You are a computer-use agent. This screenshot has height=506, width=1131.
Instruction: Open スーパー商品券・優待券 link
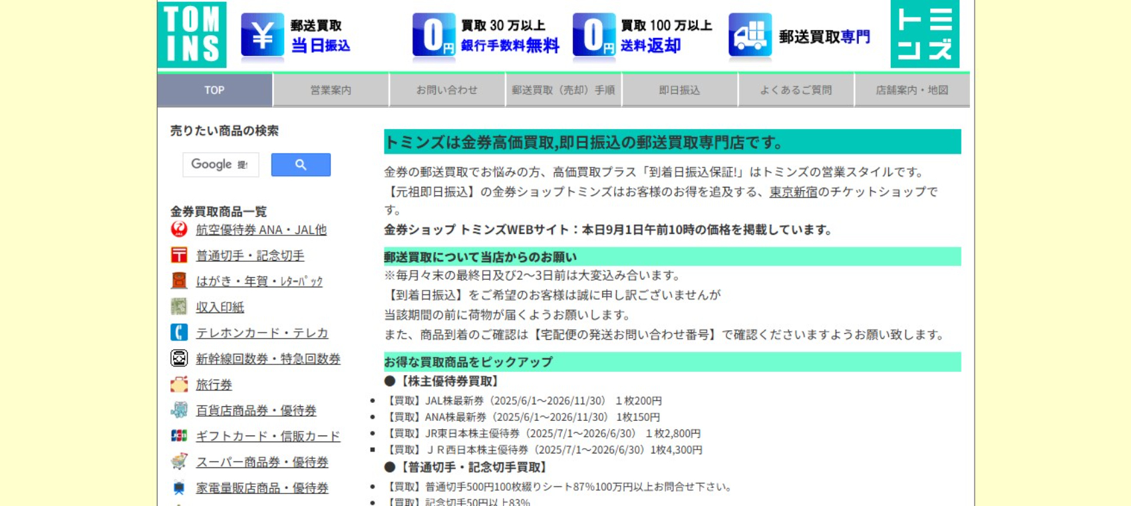[x=262, y=462]
